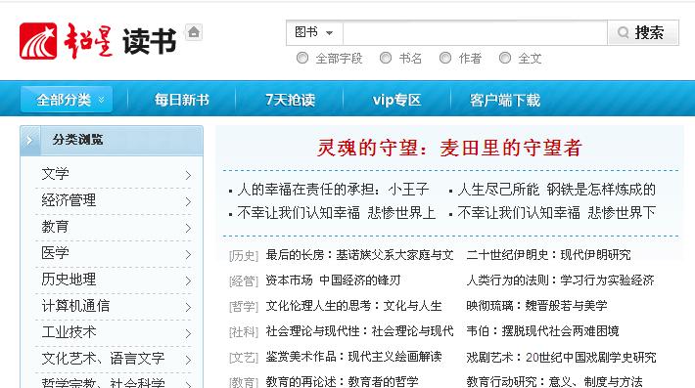This screenshot has width=695, height=388.
Task: Open 社会理论与现代性：社会理论与现代 book
Action: [359, 331]
